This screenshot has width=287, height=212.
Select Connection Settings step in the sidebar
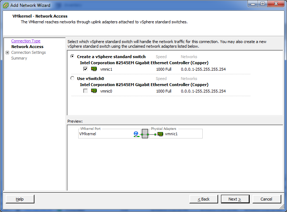[28, 52]
